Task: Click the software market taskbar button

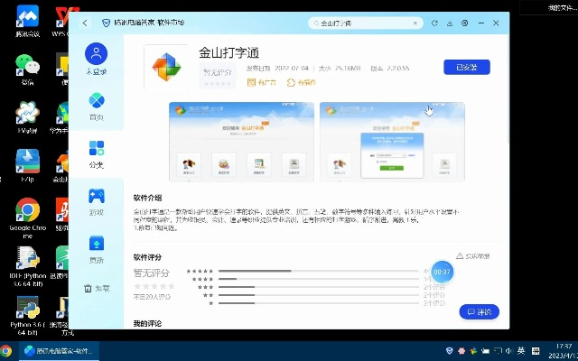Action: coord(59,350)
